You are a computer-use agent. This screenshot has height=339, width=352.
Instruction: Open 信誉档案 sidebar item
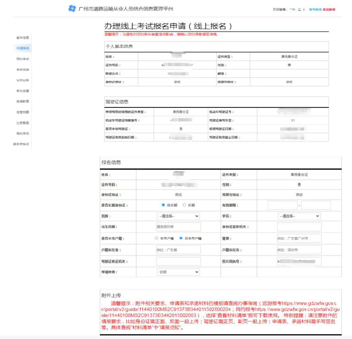[x=23, y=112]
